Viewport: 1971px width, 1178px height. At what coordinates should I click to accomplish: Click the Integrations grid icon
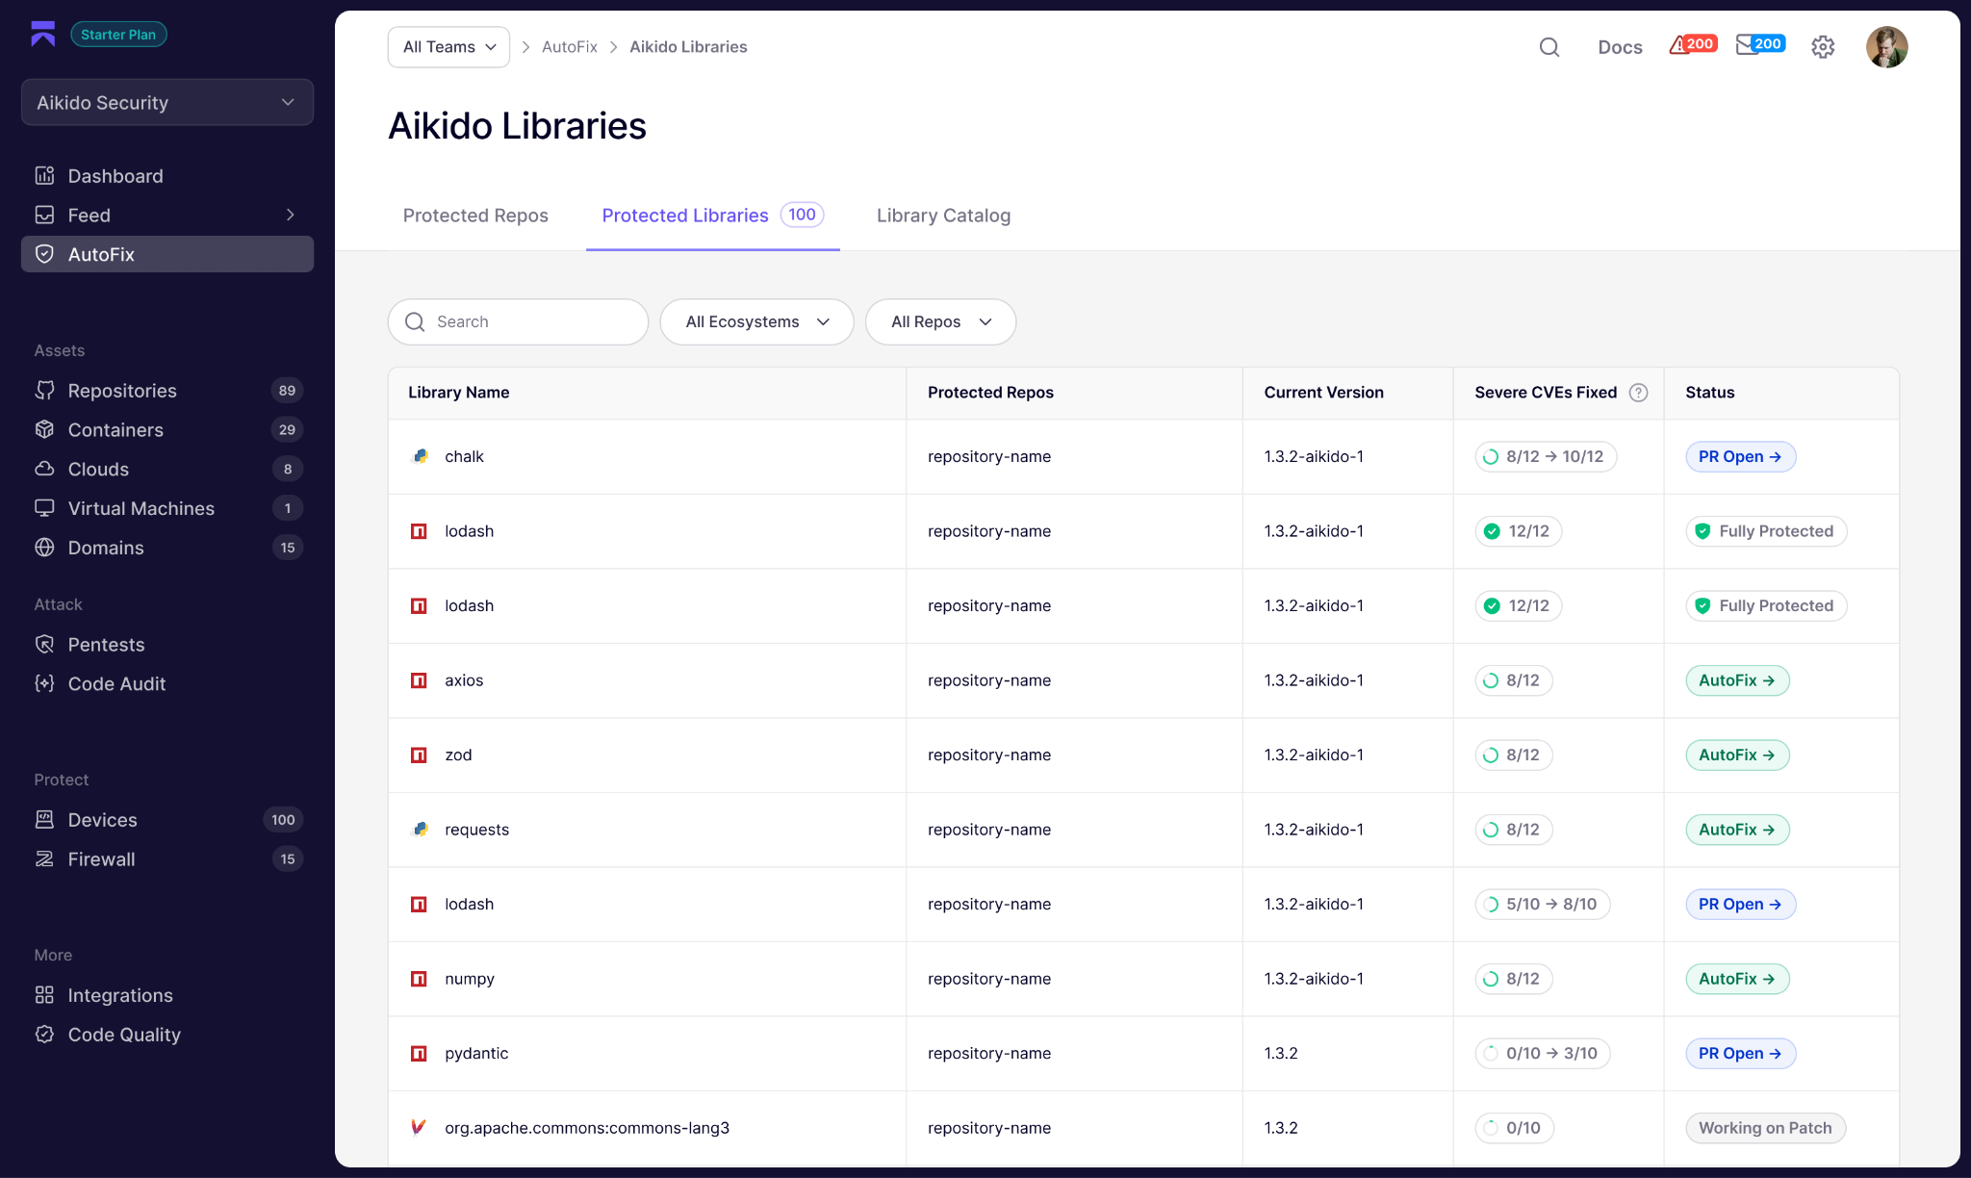(x=44, y=994)
